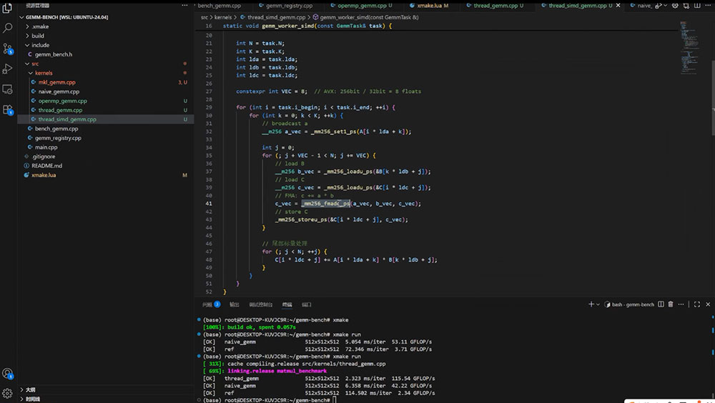Open the Extensions view
The width and height of the screenshot is (715, 403).
(x=7, y=109)
